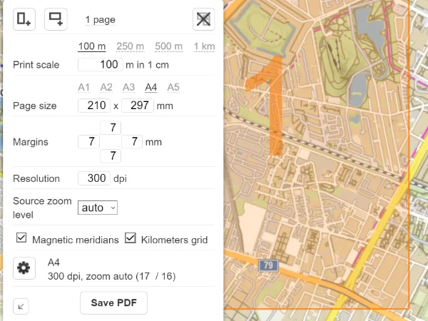Click the page width field 210
Image resolution: width=428 pixels, height=321 pixels.
93,106
